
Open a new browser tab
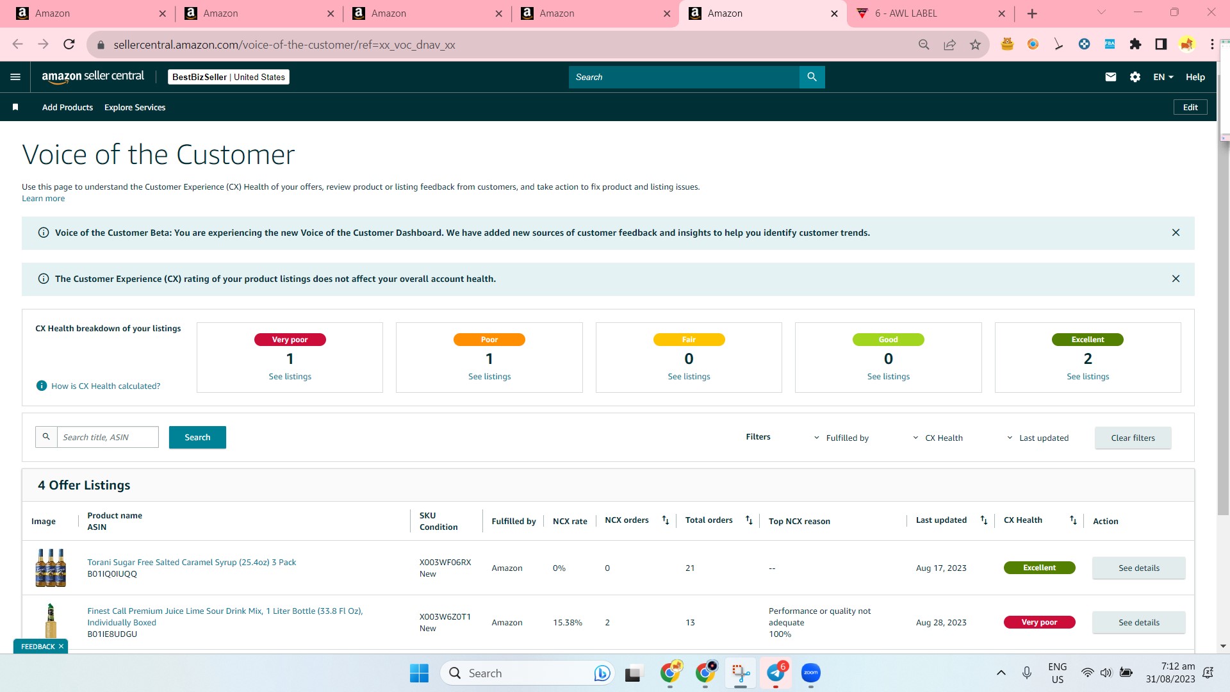(x=1032, y=13)
